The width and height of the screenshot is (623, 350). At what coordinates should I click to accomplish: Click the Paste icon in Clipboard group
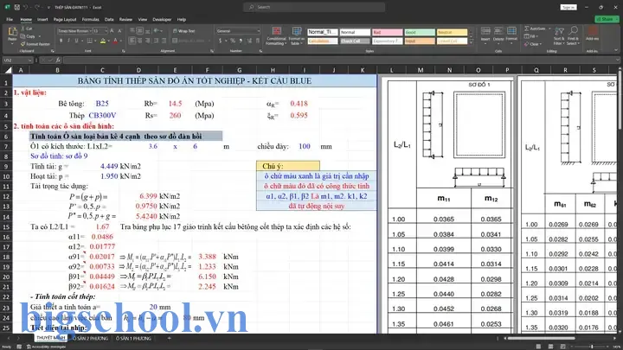click(x=12, y=33)
